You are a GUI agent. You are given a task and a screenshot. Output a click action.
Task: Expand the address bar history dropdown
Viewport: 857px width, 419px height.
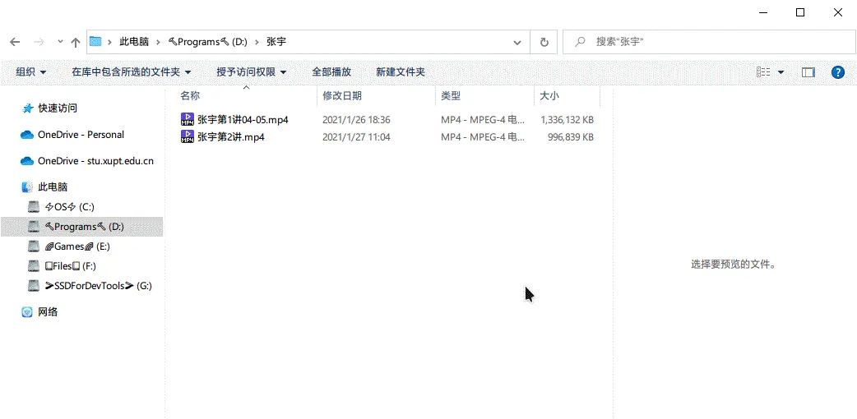tap(517, 42)
